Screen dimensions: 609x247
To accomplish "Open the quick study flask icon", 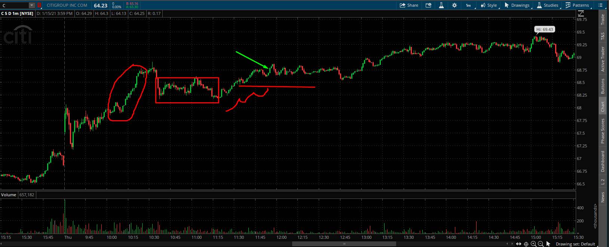I will pos(441,5).
